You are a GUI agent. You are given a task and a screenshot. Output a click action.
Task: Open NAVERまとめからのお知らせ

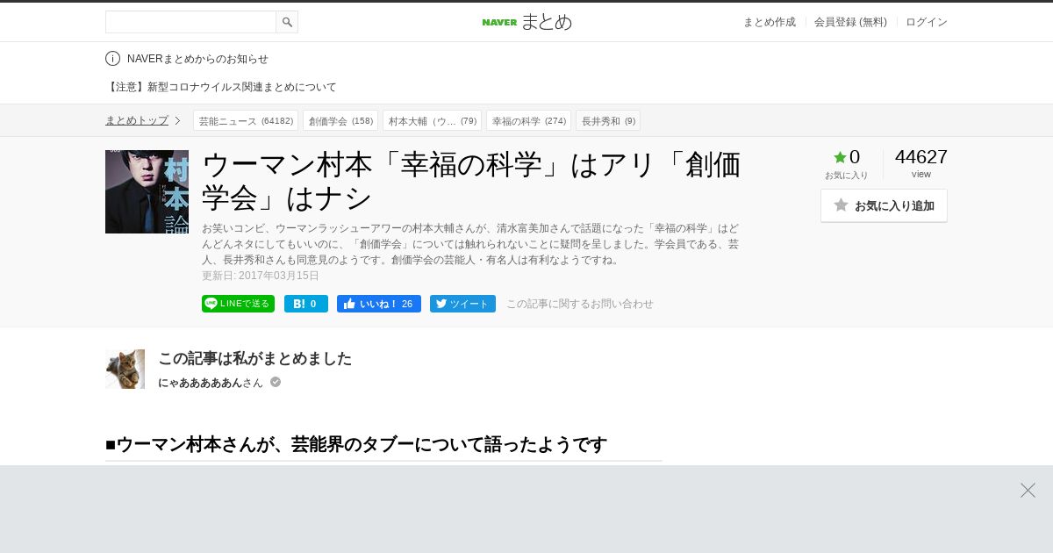[x=197, y=59]
